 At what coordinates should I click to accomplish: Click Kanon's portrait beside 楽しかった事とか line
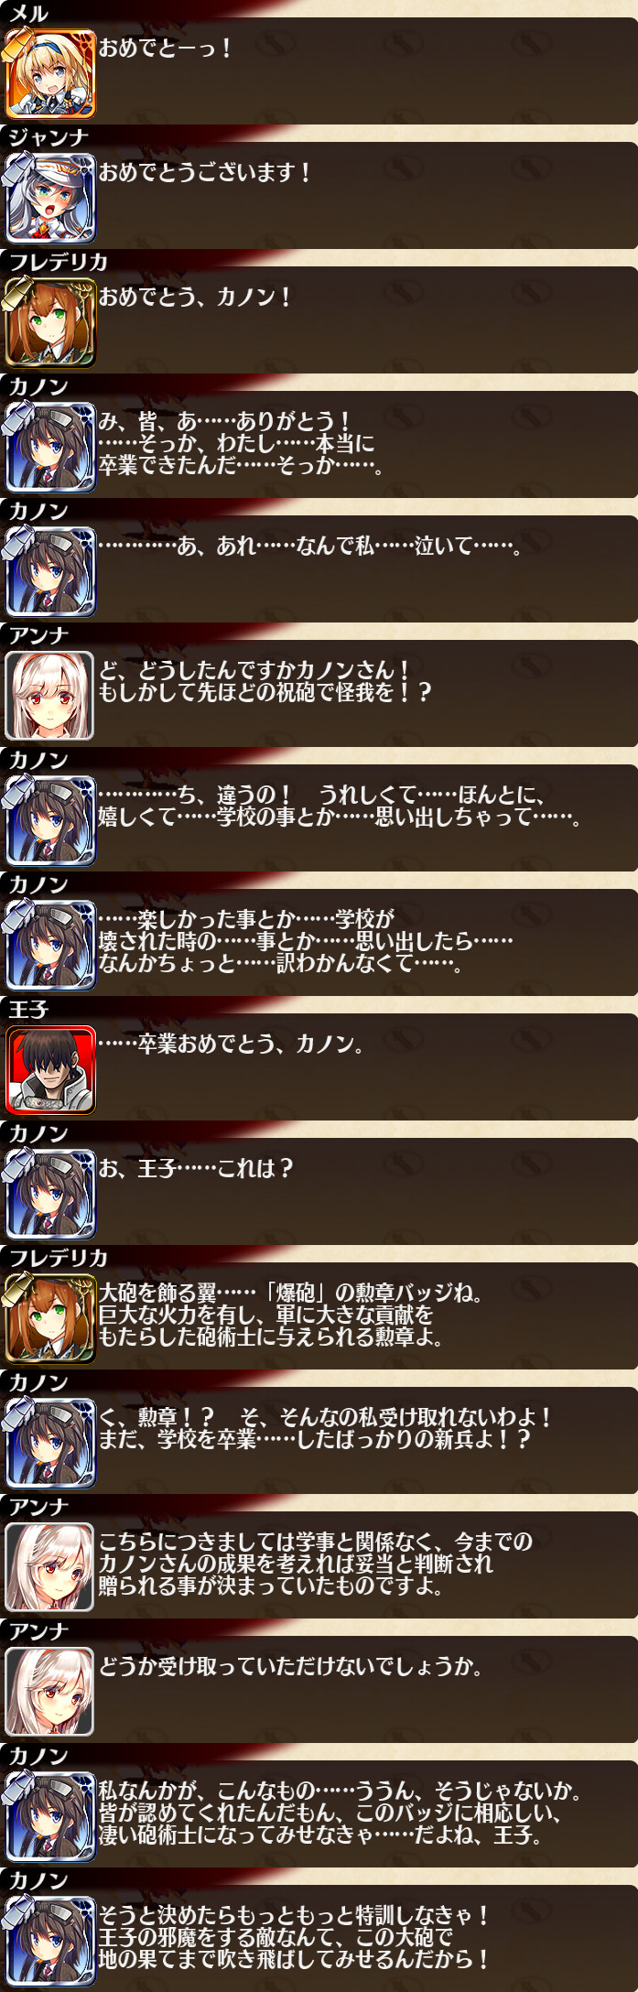[x=50, y=946]
